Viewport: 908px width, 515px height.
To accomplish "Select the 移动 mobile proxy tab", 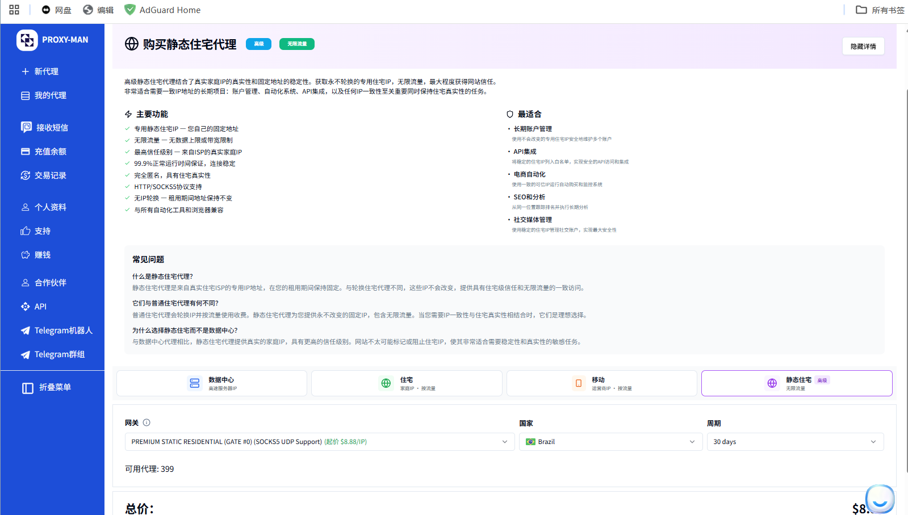I will click(601, 383).
